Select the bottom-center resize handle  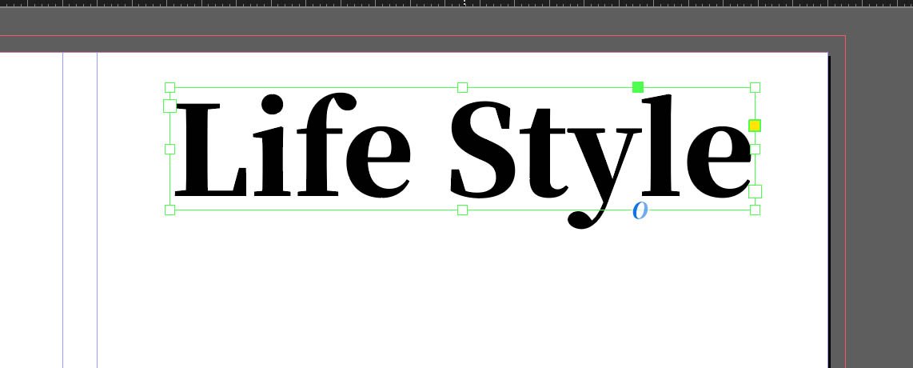click(462, 210)
